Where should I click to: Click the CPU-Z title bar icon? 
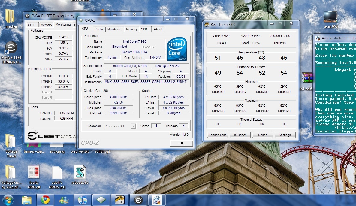(81, 20)
